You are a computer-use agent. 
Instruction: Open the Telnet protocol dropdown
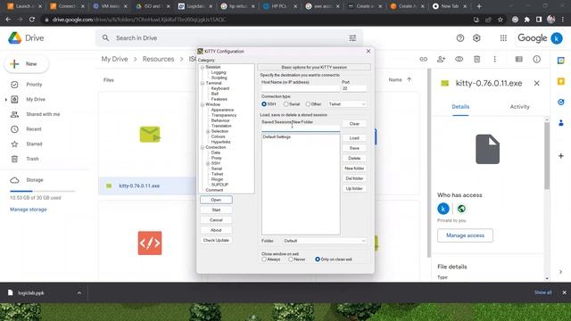(347, 104)
